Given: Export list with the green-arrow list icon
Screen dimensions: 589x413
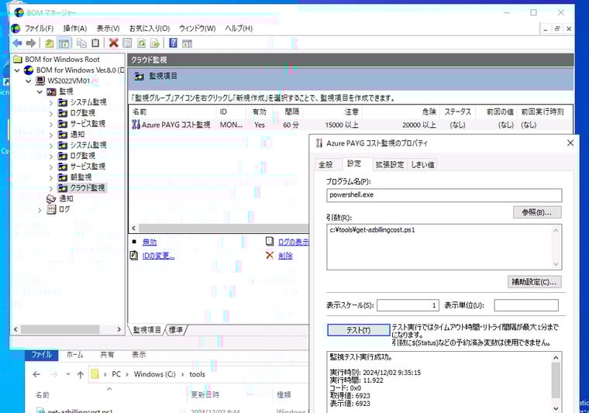Looking at the screenshot, I should [x=155, y=43].
